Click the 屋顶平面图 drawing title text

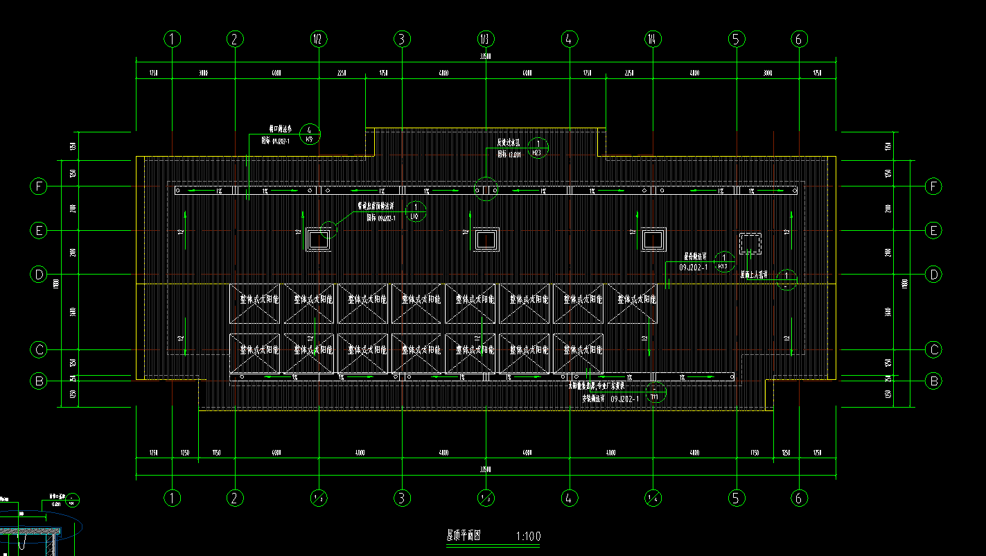[464, 535]
